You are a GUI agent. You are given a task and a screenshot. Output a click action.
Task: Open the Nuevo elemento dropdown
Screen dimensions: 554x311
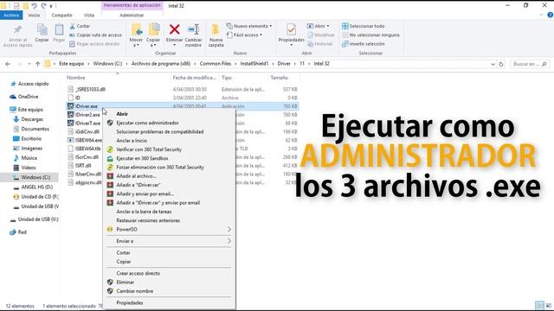coord(249,26)
